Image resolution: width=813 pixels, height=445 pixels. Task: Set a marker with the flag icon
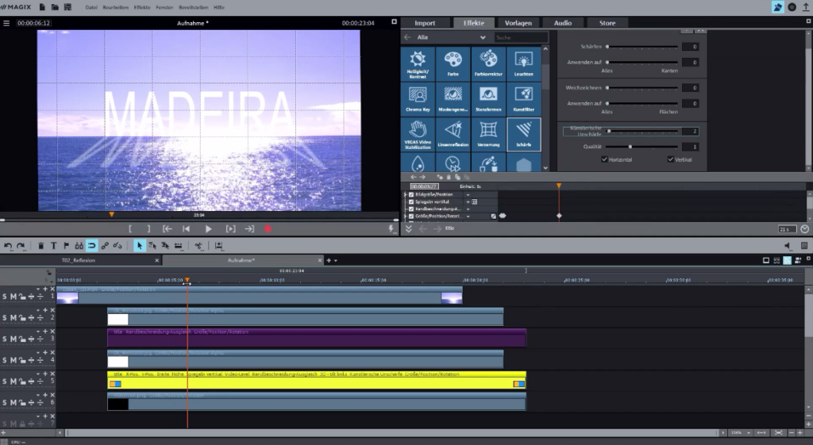point(66,246)
